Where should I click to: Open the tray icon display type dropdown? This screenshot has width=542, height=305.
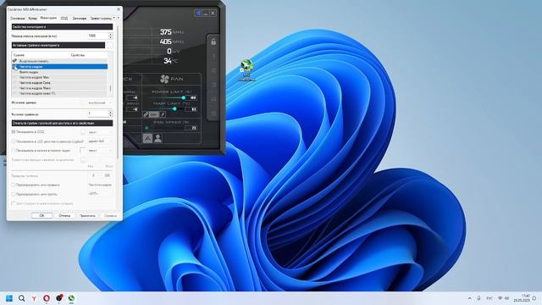100,151
